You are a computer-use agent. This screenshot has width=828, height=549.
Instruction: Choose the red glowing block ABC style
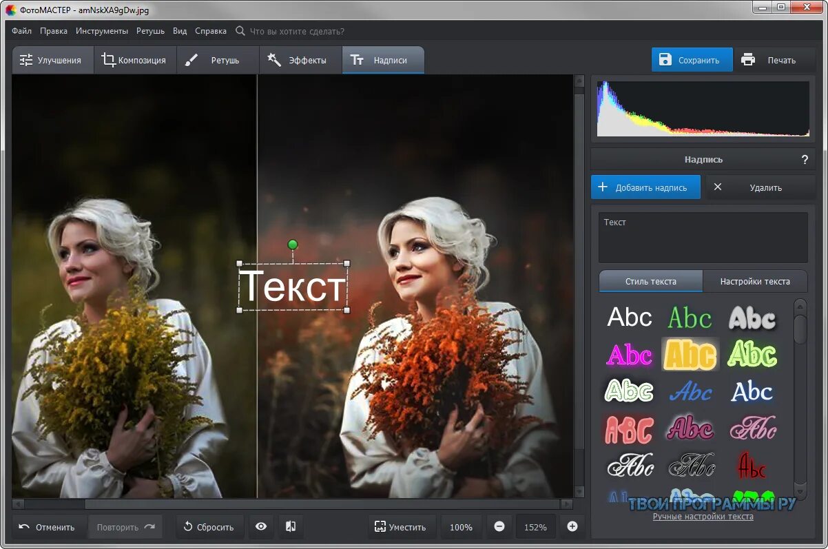click(x=629, y=429)
